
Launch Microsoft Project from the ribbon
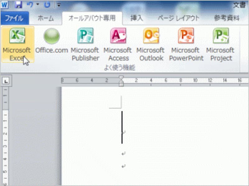tap(221, 44)
